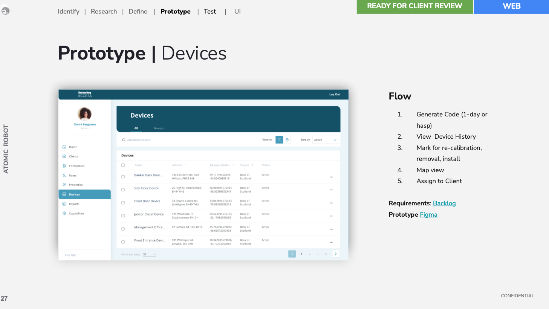
Task: Open Side Door Device name
Action: click(x=147, y=188)
